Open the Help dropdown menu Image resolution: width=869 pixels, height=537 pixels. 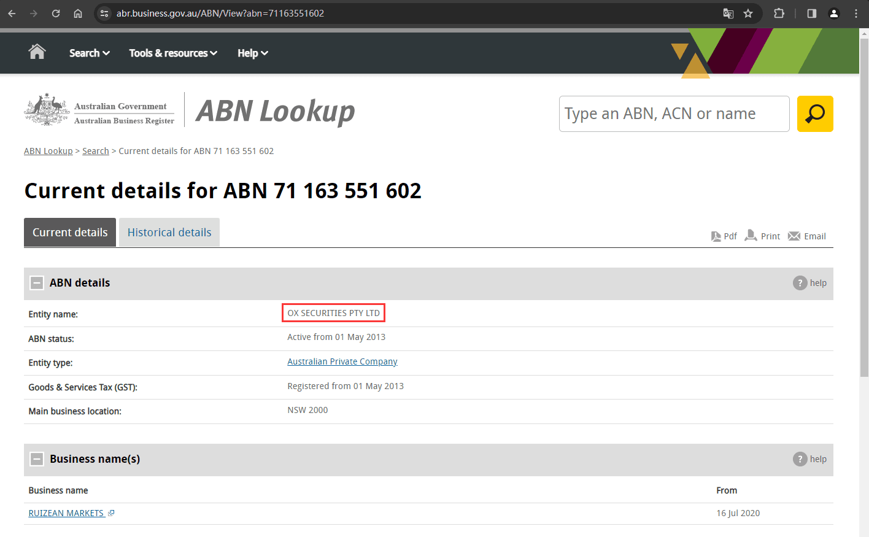point(253,53)
